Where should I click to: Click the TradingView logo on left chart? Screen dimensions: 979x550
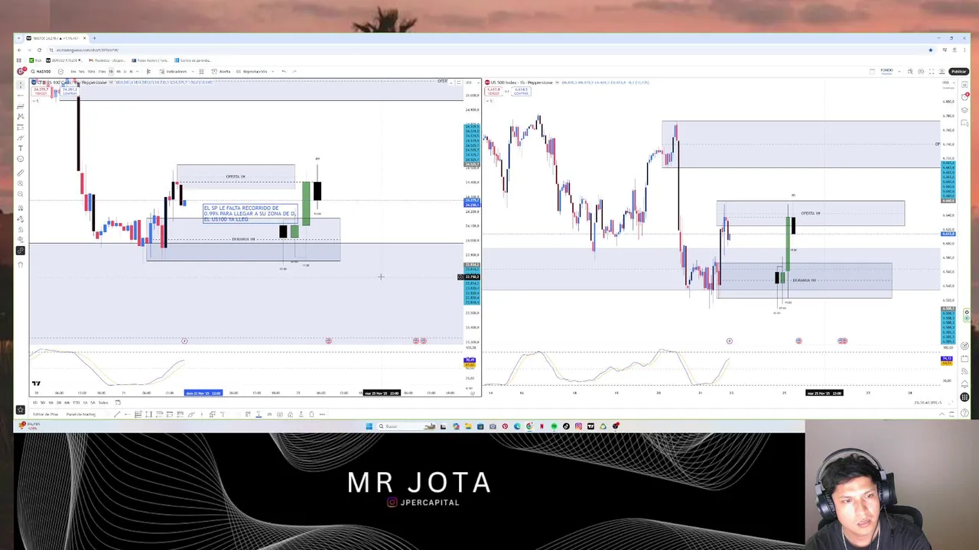tap(35, 383)
